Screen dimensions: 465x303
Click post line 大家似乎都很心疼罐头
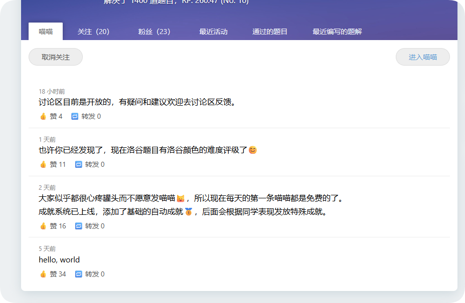[191, 198]
